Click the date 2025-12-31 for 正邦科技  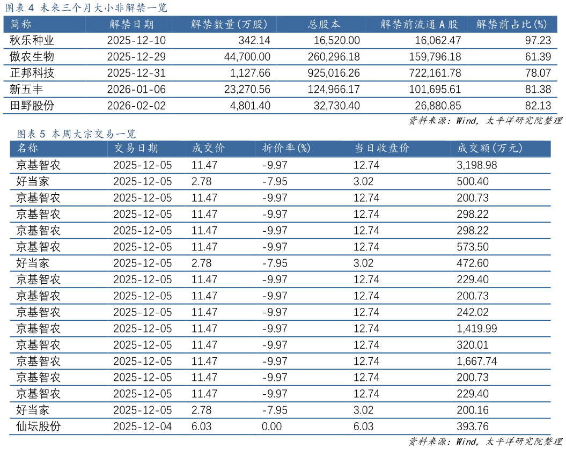[x=136, y=73]
